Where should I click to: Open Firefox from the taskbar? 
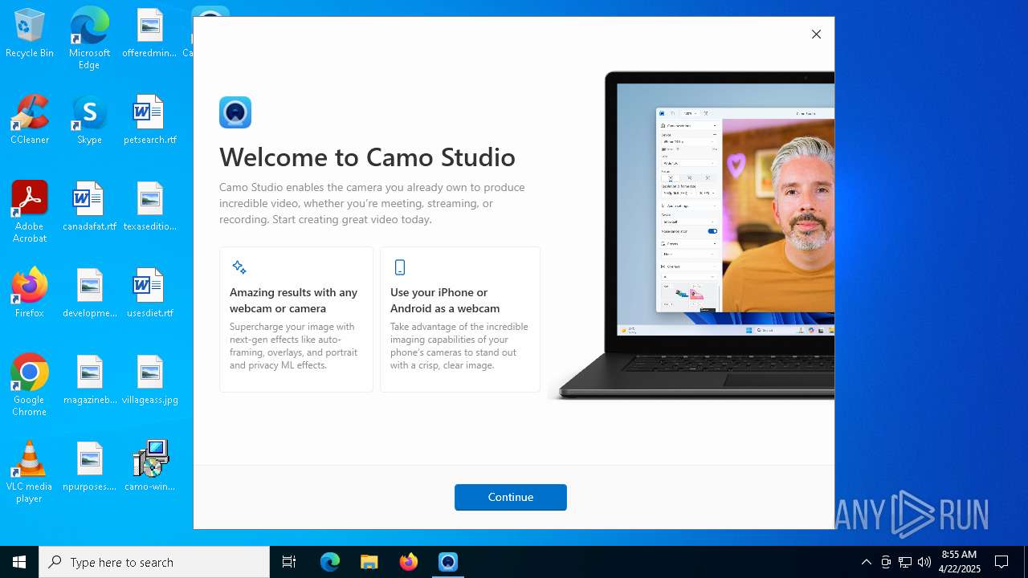click(x=409, y=562)
